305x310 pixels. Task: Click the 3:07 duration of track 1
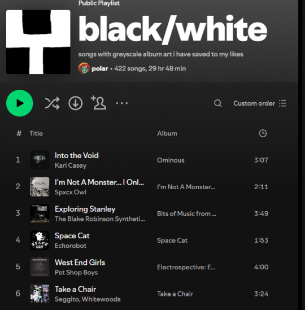[x=261, y=160]
